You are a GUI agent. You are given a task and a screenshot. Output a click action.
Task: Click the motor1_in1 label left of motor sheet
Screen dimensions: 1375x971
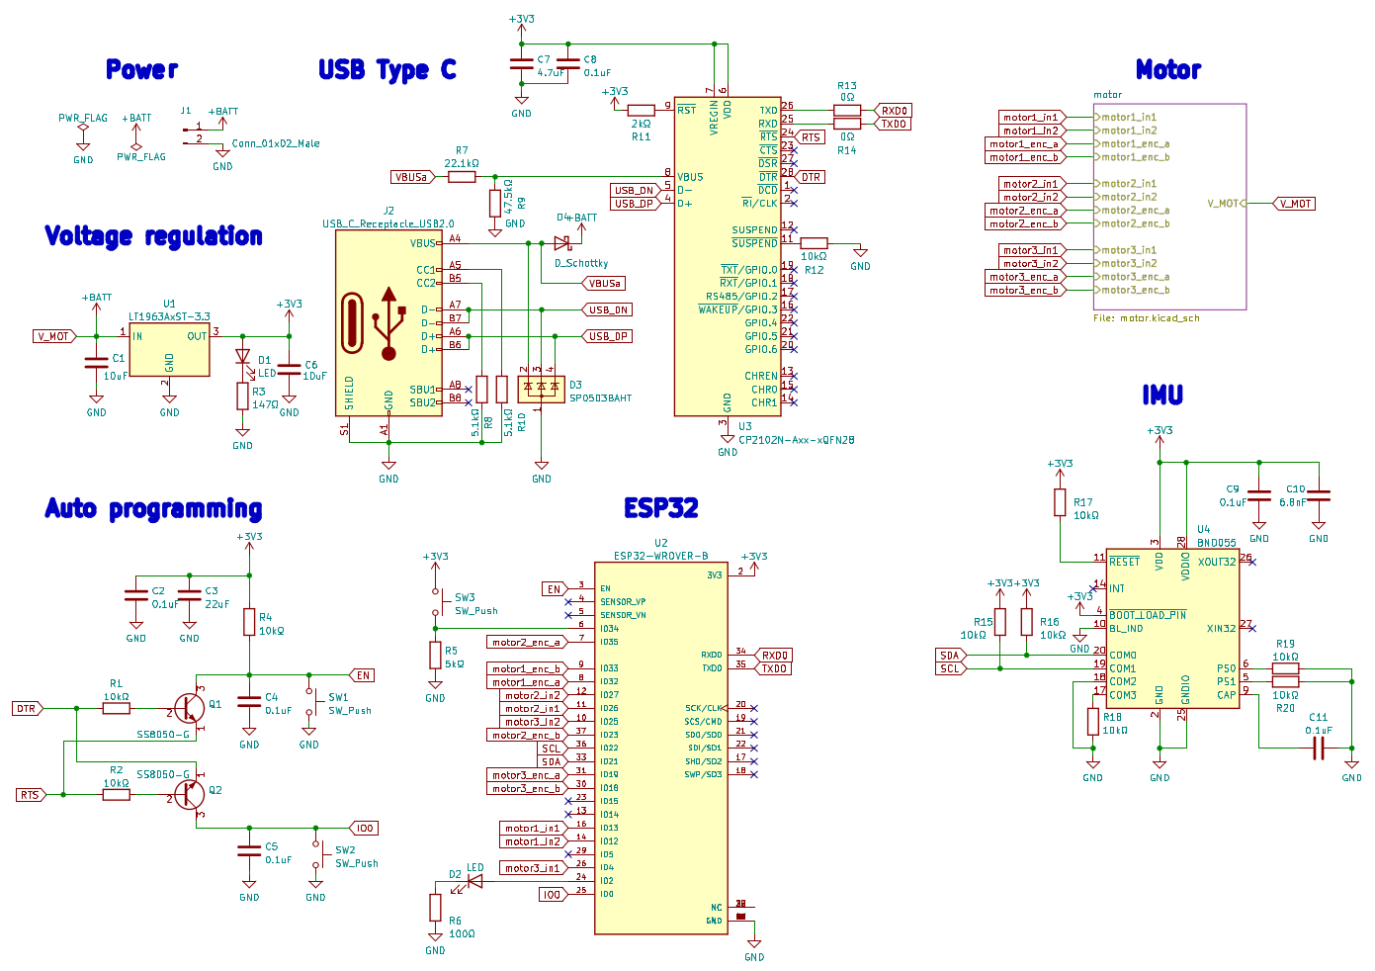tap(1032, 117)
